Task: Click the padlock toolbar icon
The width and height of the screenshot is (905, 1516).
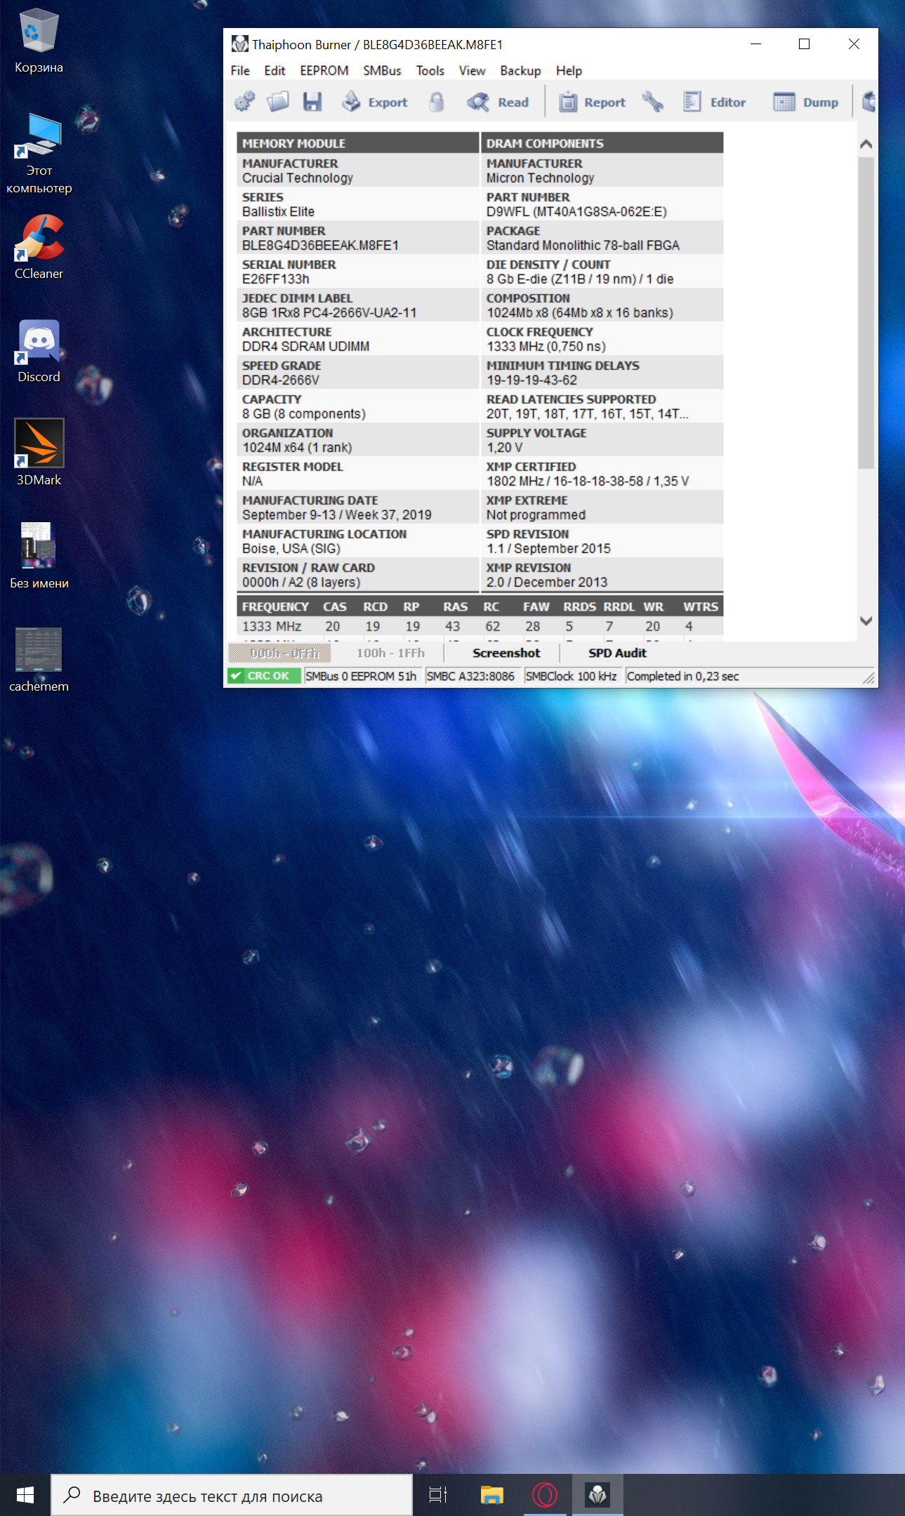Action: (x=437, y=102)
